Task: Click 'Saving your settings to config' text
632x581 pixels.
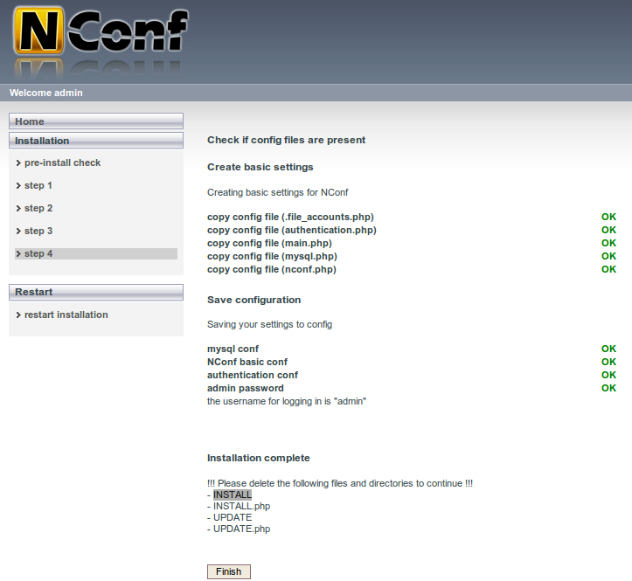Action: (x=269, y=324)
